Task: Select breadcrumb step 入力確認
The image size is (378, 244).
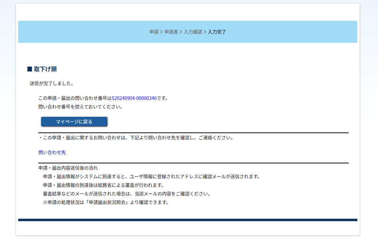Action: pos(193,32)
